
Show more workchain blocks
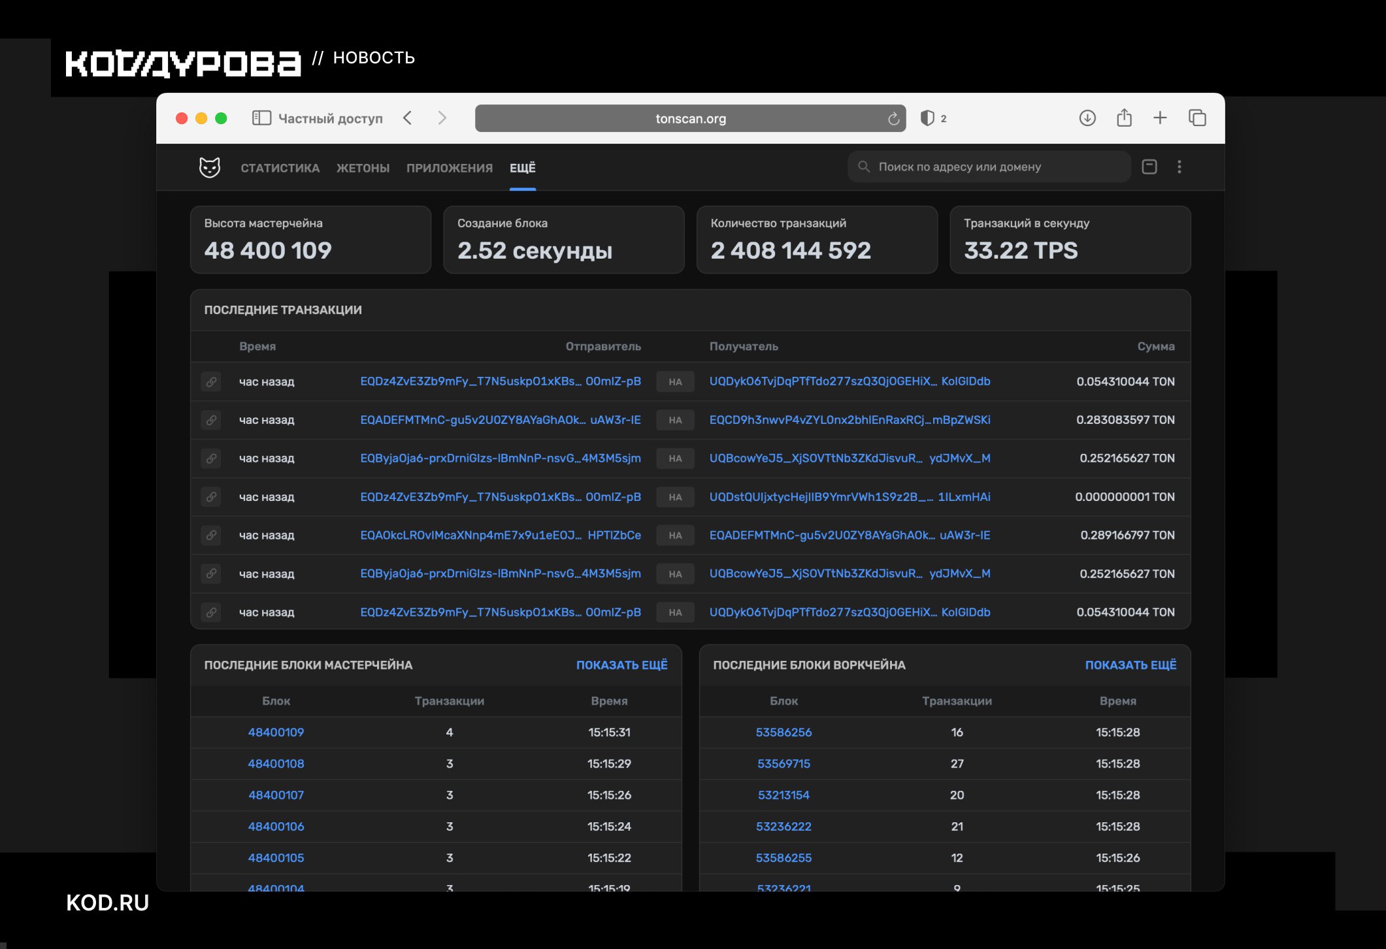[1130, 665]
